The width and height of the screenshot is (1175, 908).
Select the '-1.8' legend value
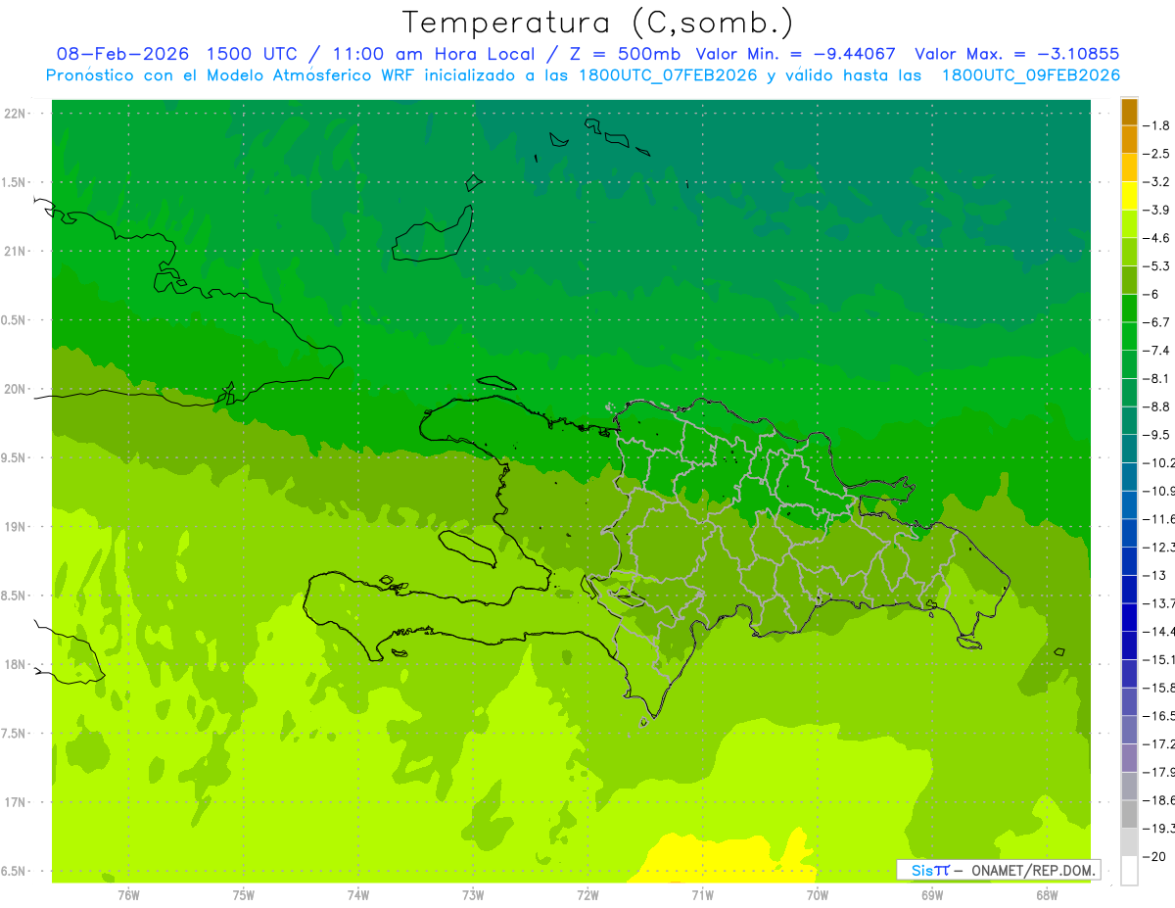click(1158, 125)
